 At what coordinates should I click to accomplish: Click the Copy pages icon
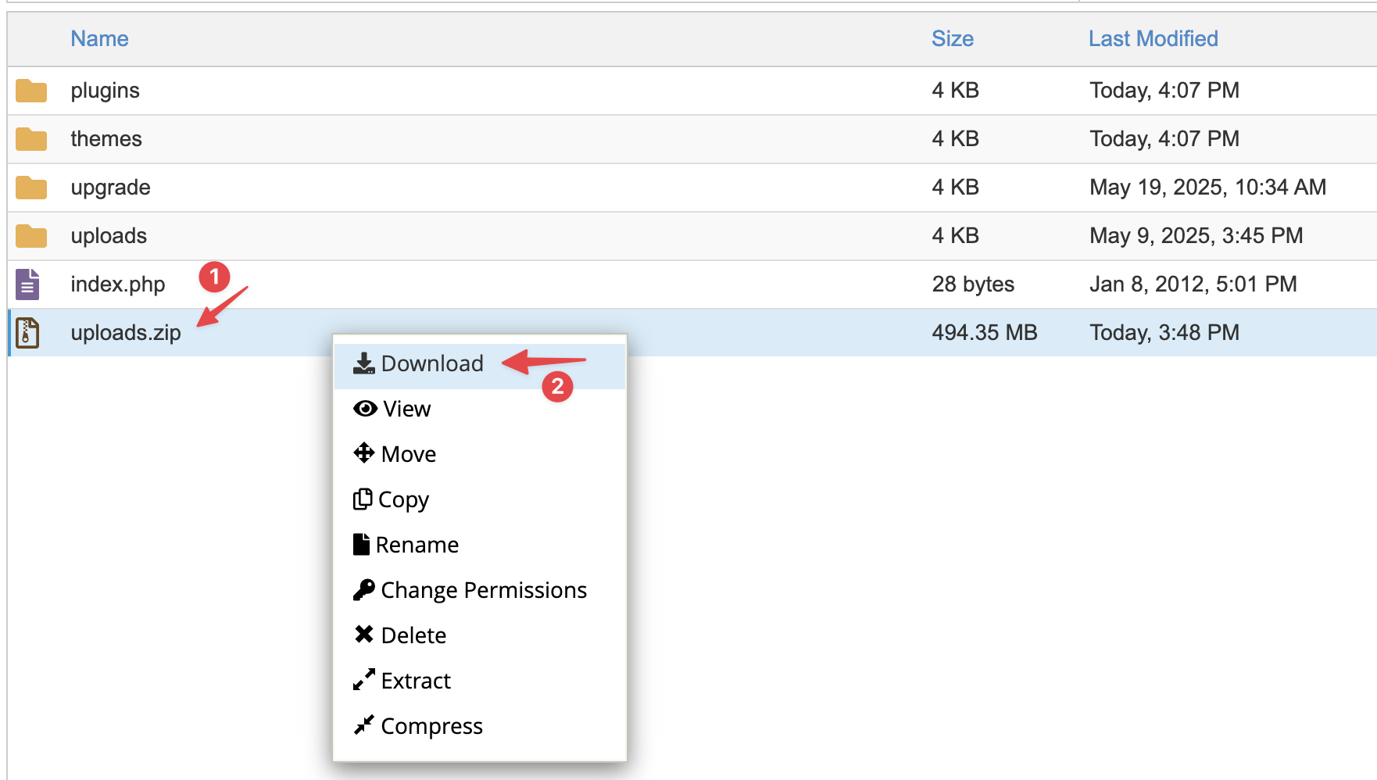click(363, 499)
